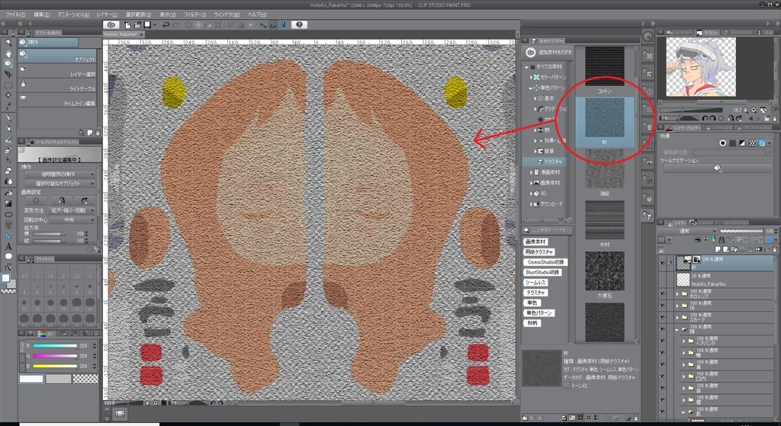The image size is (781, 426).
Task: Delete the selected material
Action: pos(635,418)
